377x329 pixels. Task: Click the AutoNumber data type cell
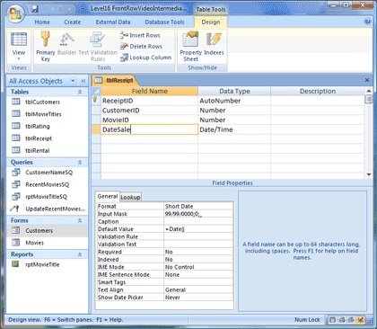[234, 101]
